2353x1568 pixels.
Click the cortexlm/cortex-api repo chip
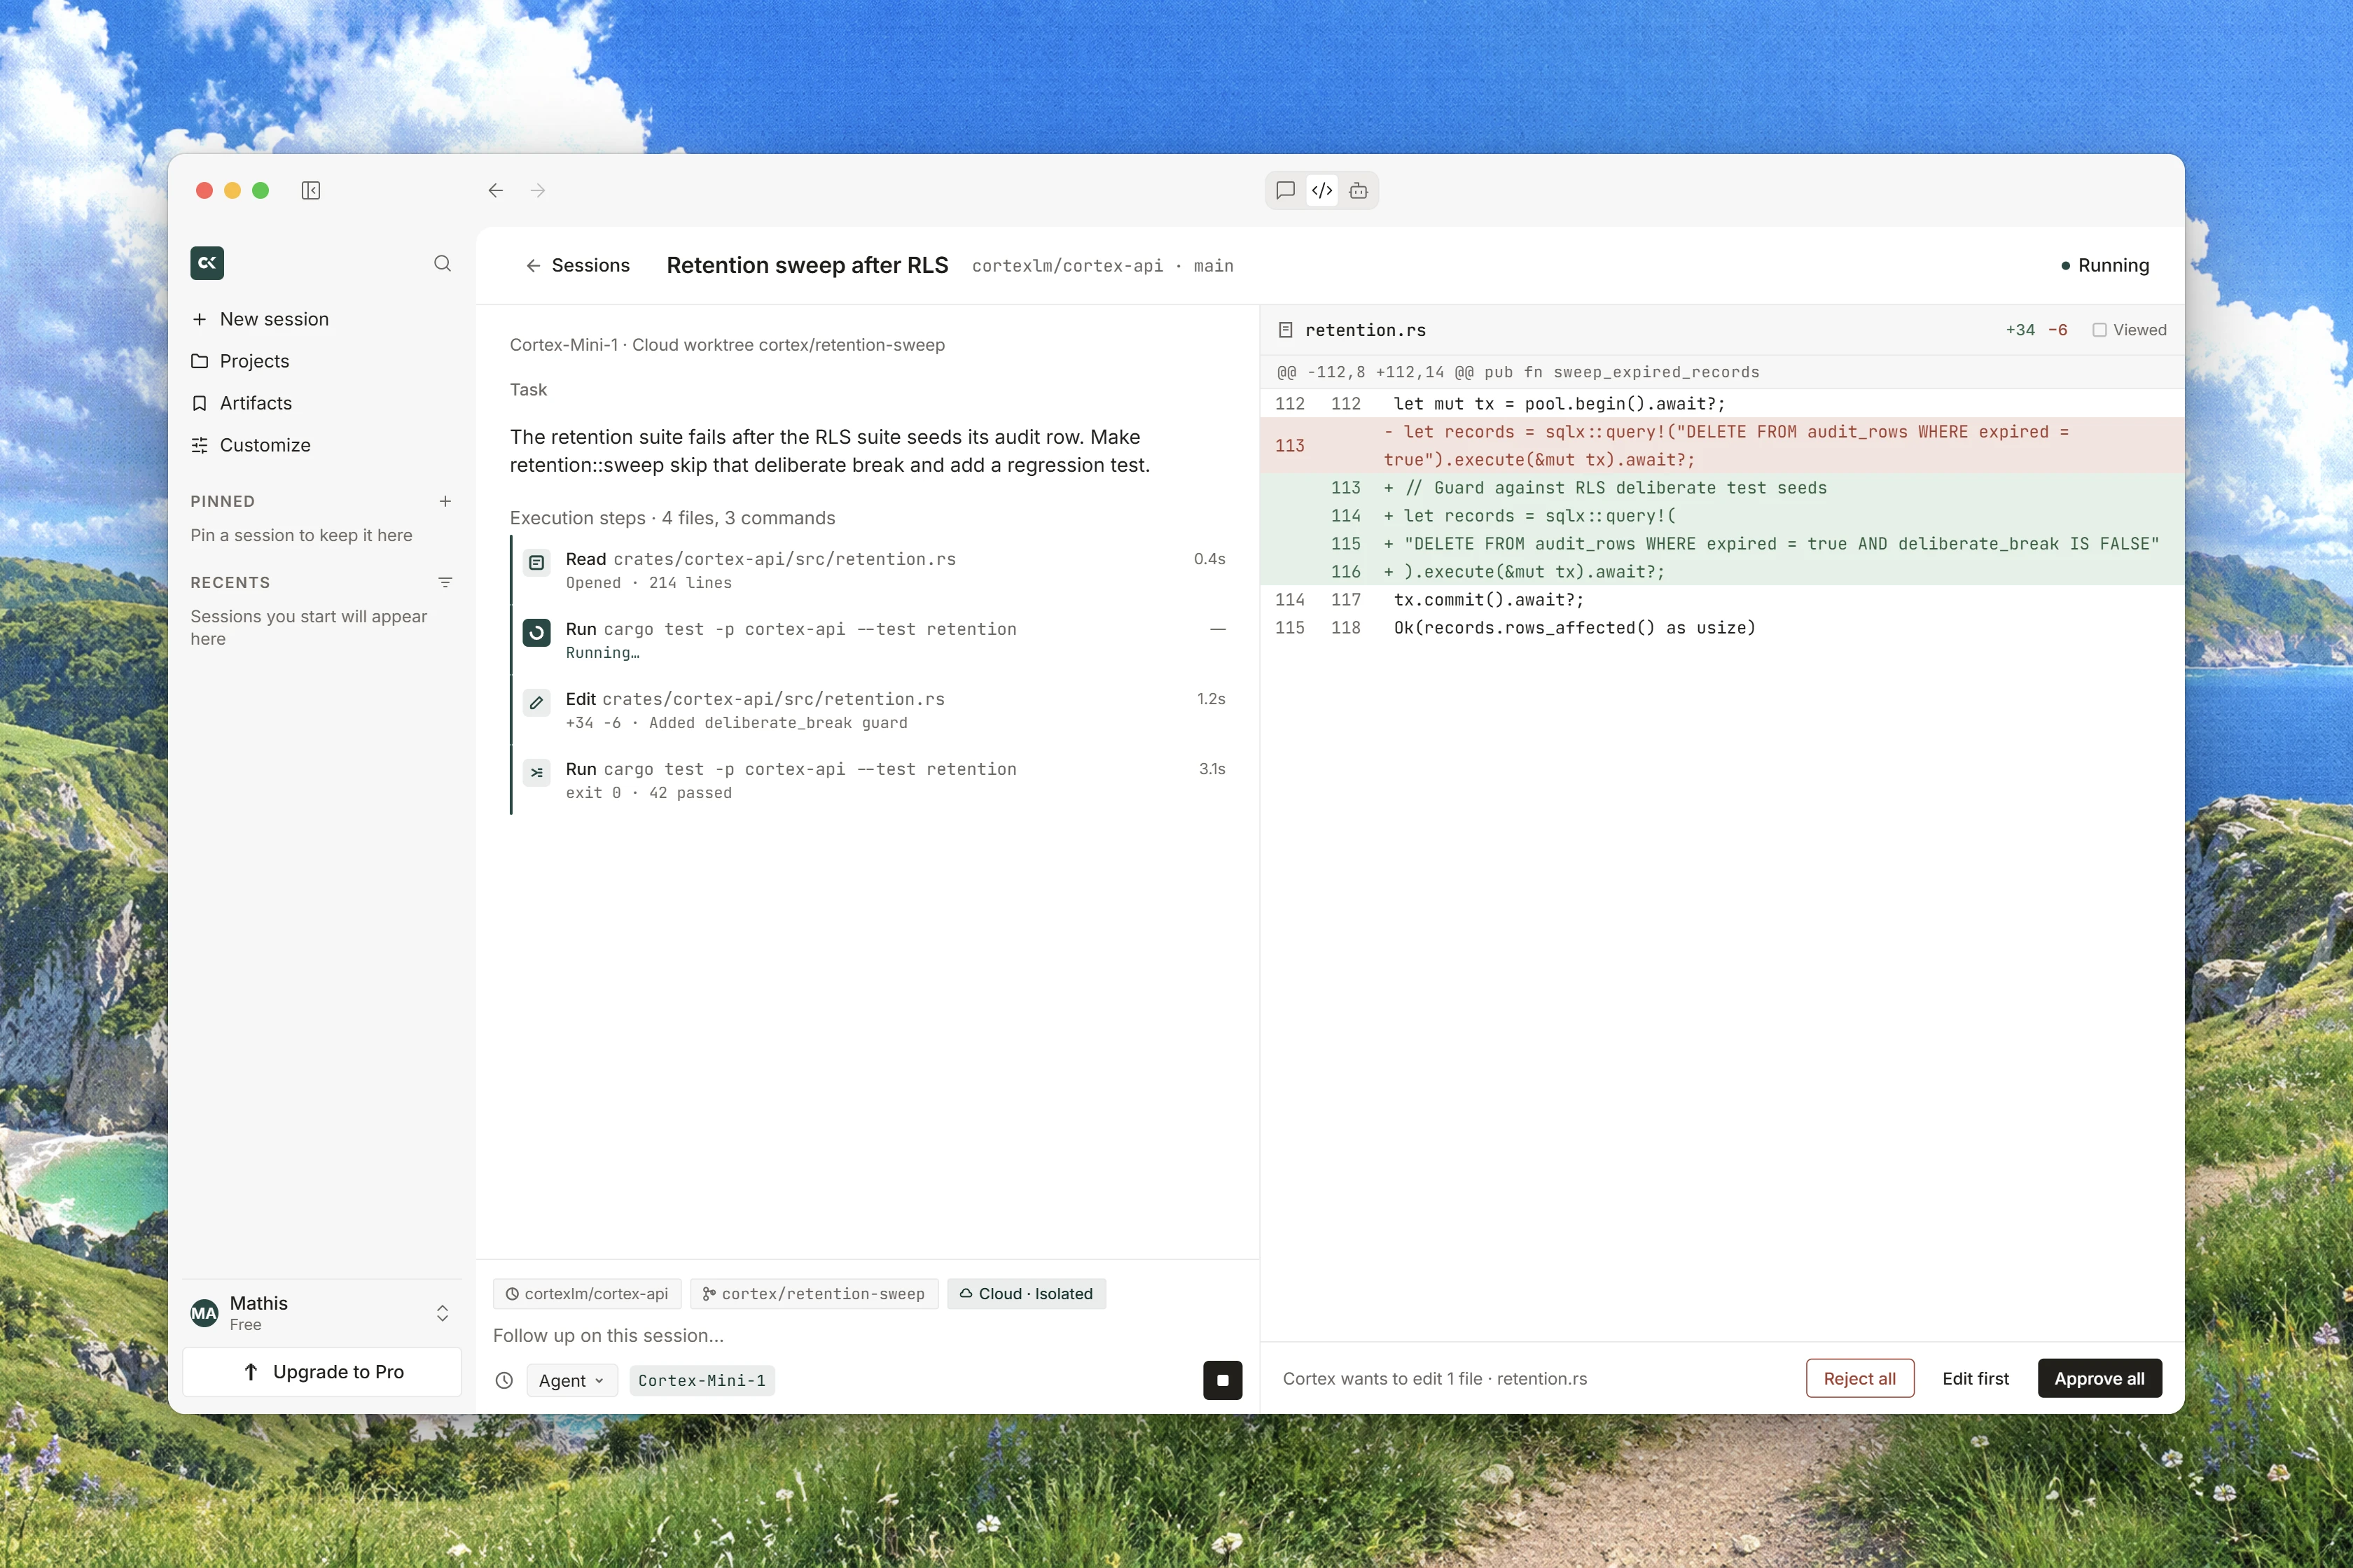(588, 1293)
